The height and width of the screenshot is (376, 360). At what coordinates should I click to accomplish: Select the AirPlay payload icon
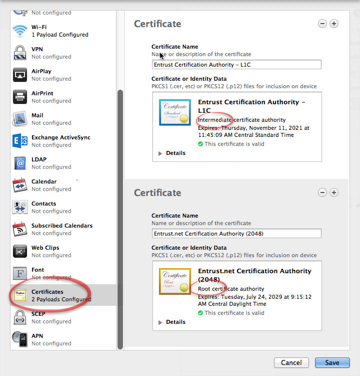coord(20,75)
